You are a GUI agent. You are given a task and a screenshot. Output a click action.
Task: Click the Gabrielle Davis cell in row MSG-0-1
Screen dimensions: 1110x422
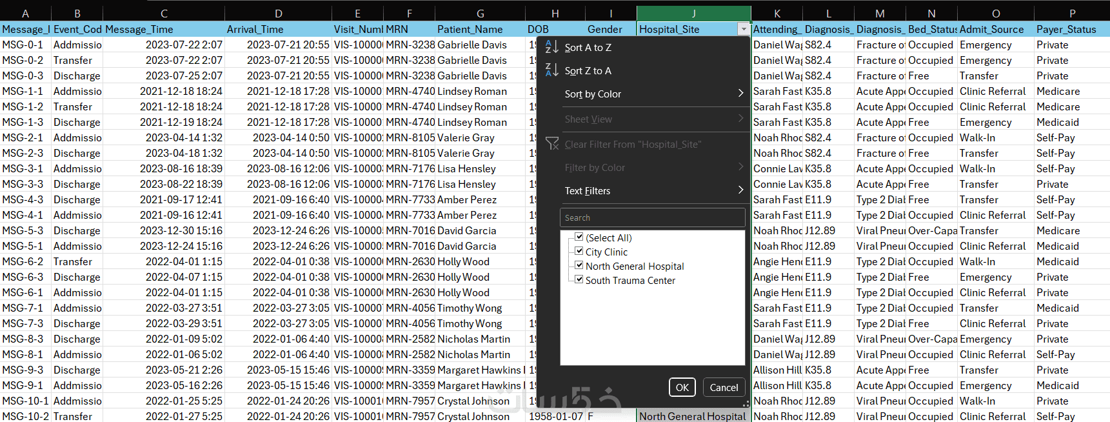(480, 45)
